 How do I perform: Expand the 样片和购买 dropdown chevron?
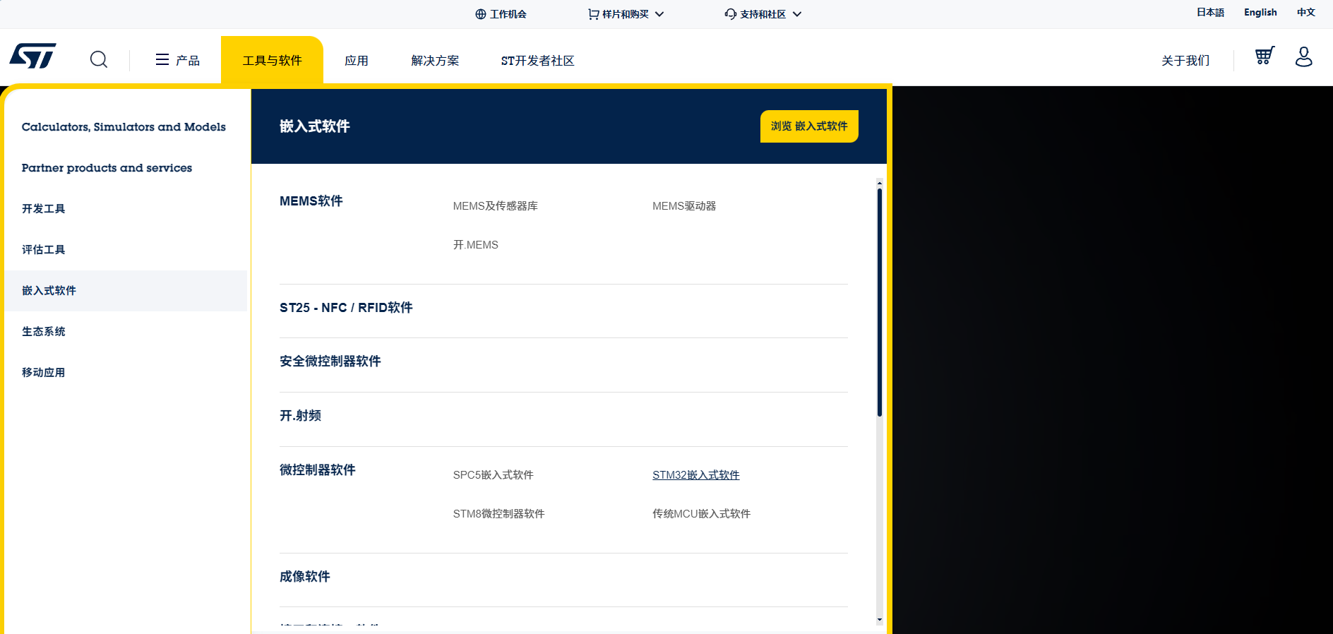pyautogui.click(x=659, y=14)
